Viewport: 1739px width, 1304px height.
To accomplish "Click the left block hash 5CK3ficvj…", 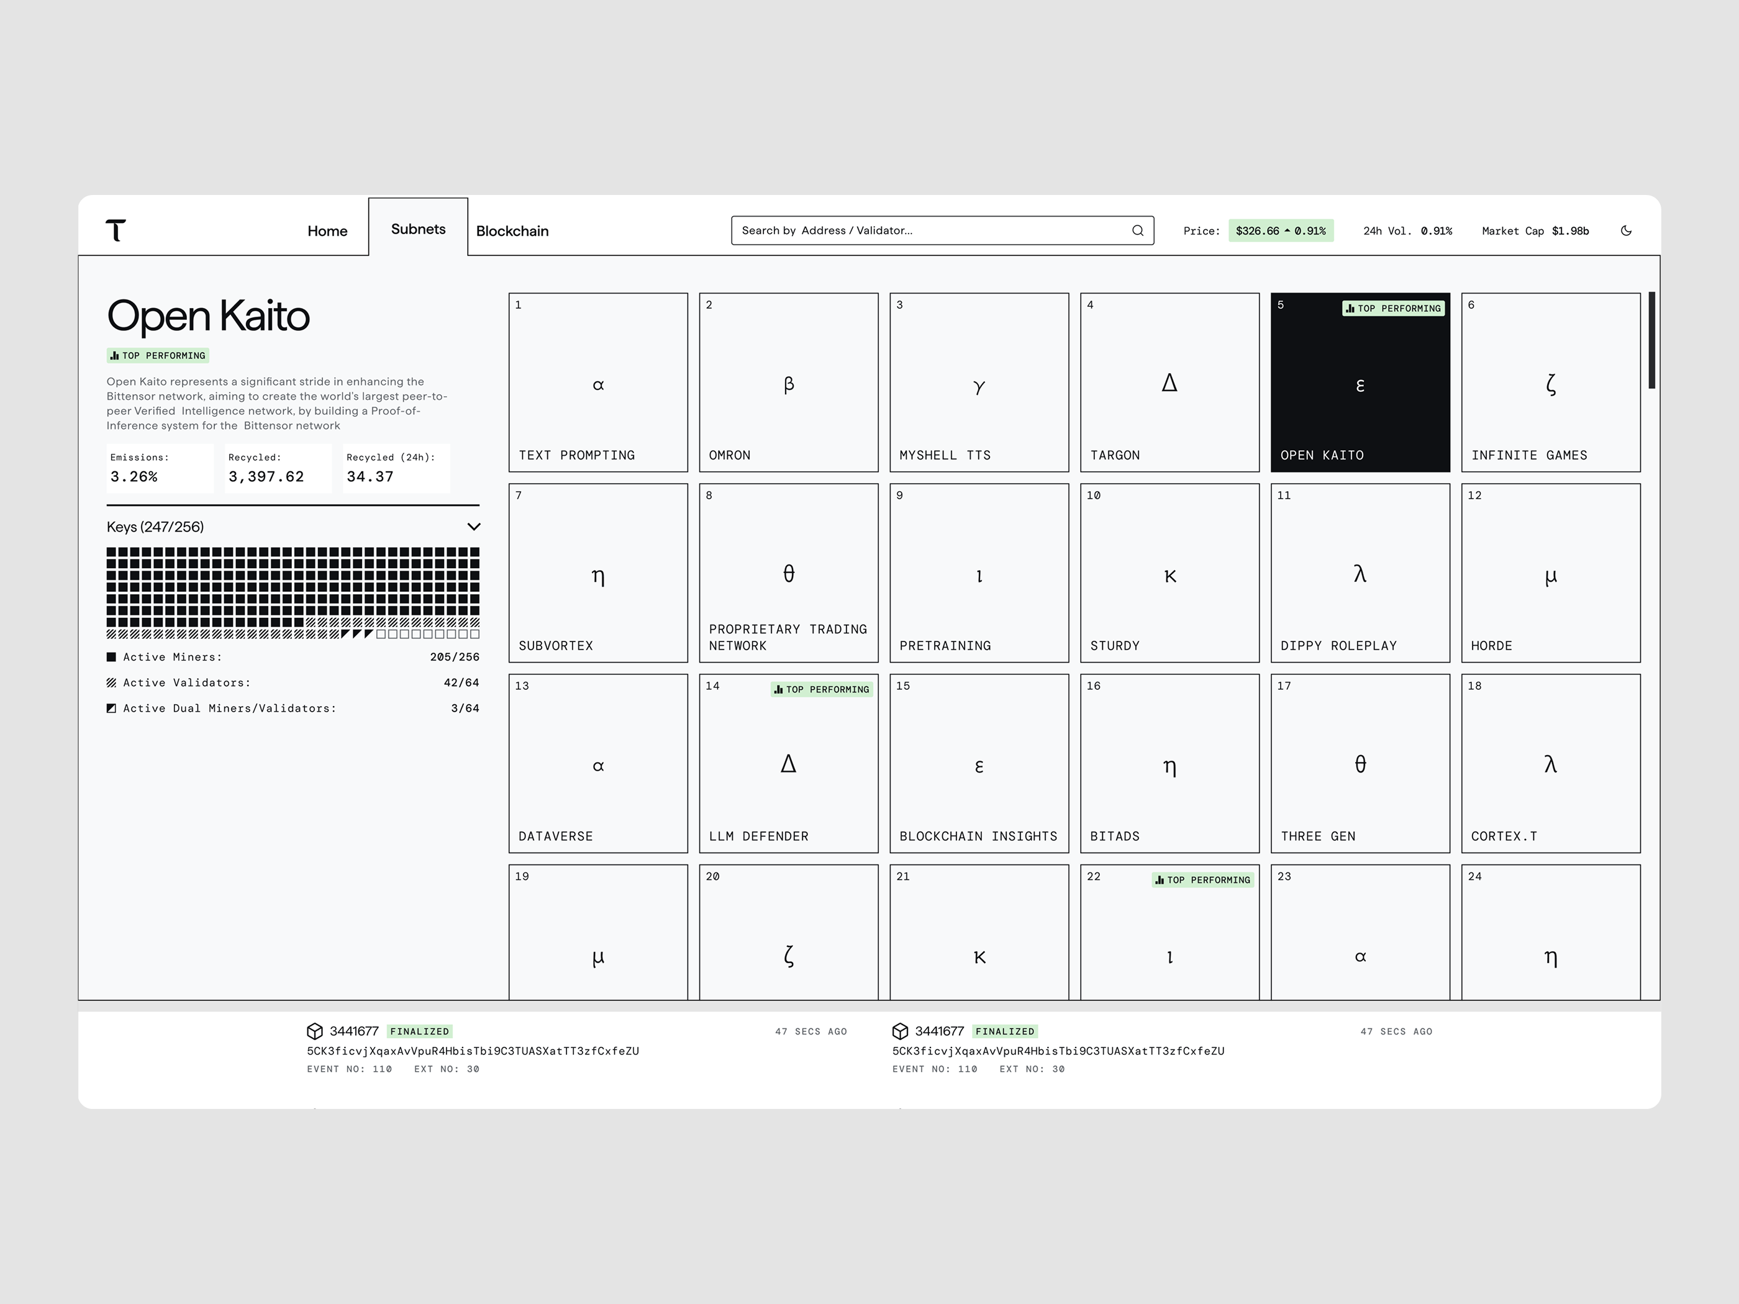I will tap(473, 1051).
